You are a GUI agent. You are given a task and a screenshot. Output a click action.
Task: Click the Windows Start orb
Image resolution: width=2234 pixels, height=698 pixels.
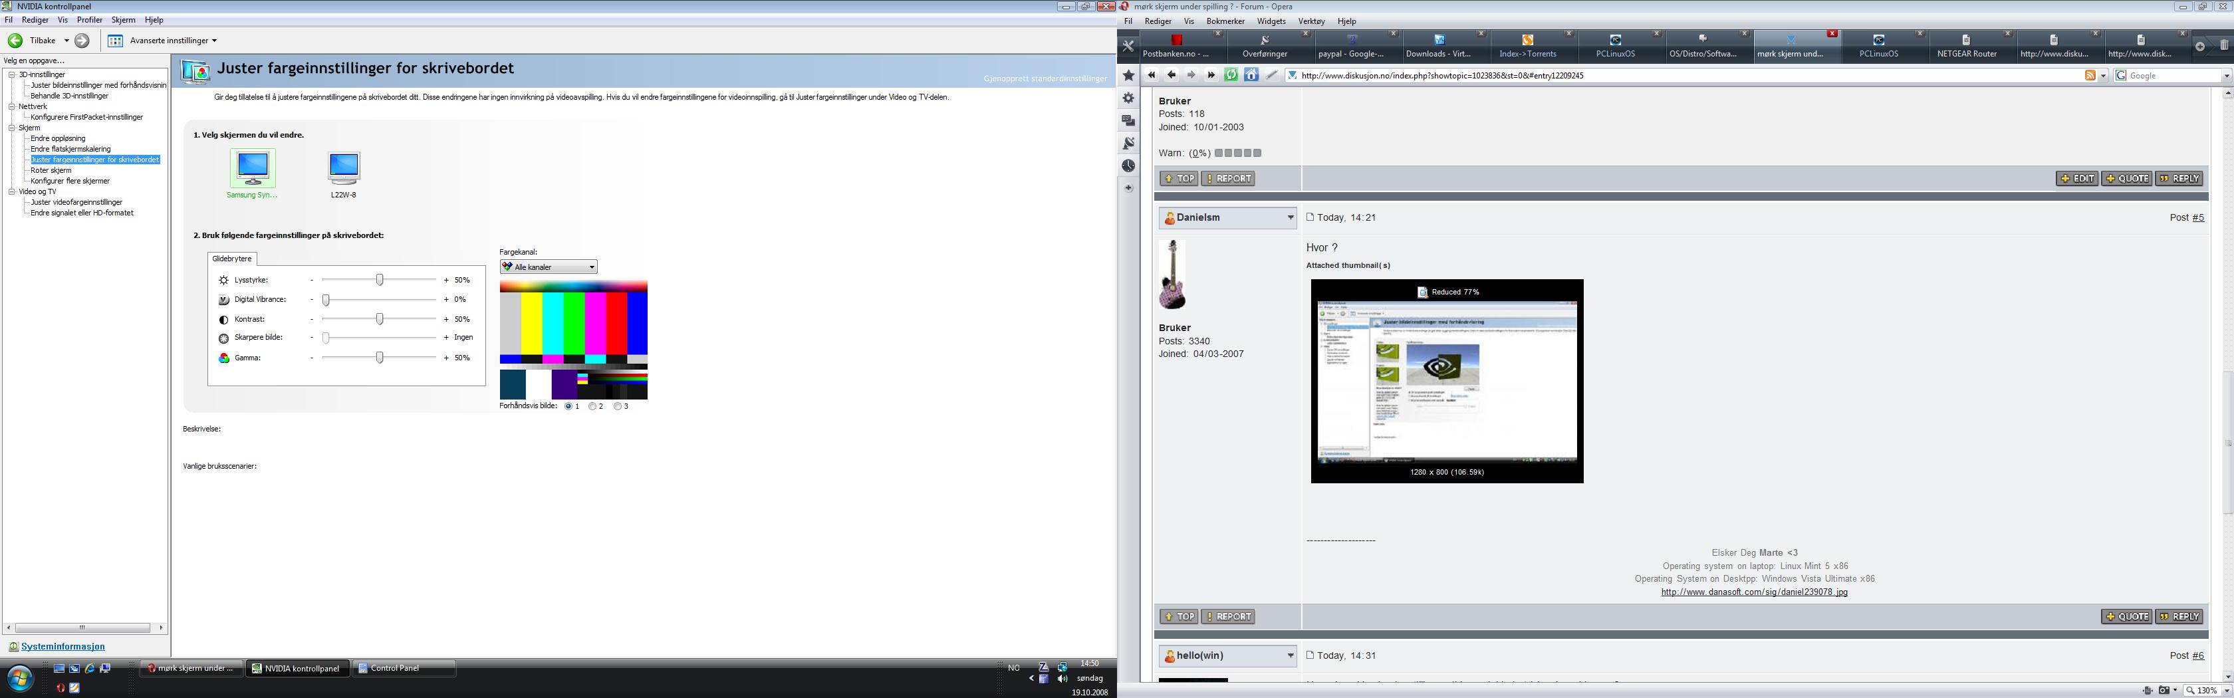(20, 677)
